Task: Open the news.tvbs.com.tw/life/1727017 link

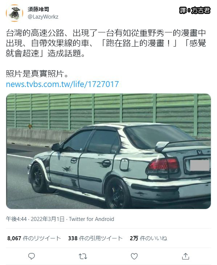Action: pyautogui.click(x=62, y=84)
